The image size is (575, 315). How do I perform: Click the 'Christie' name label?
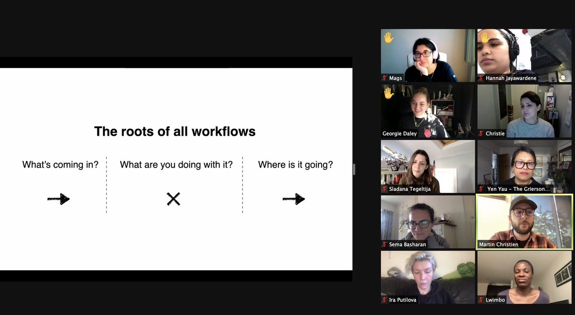(495, 134)
